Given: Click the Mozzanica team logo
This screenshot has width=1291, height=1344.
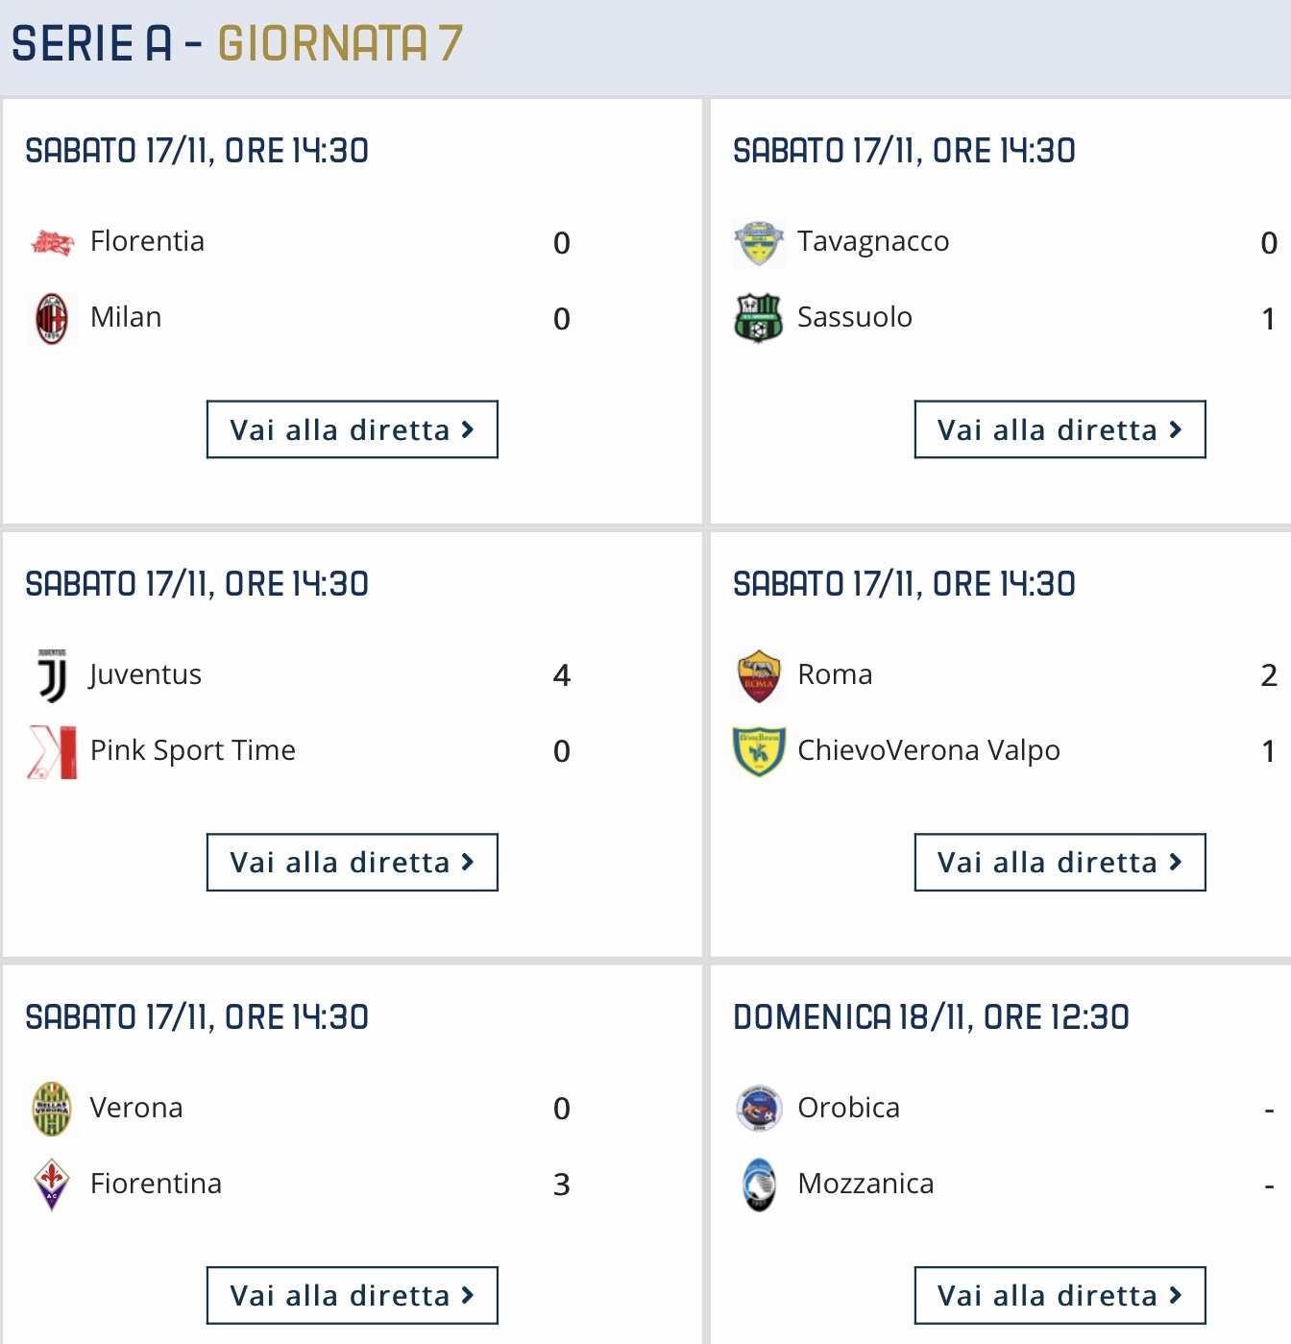Looking at the screenshot, I should [759, 1185].
